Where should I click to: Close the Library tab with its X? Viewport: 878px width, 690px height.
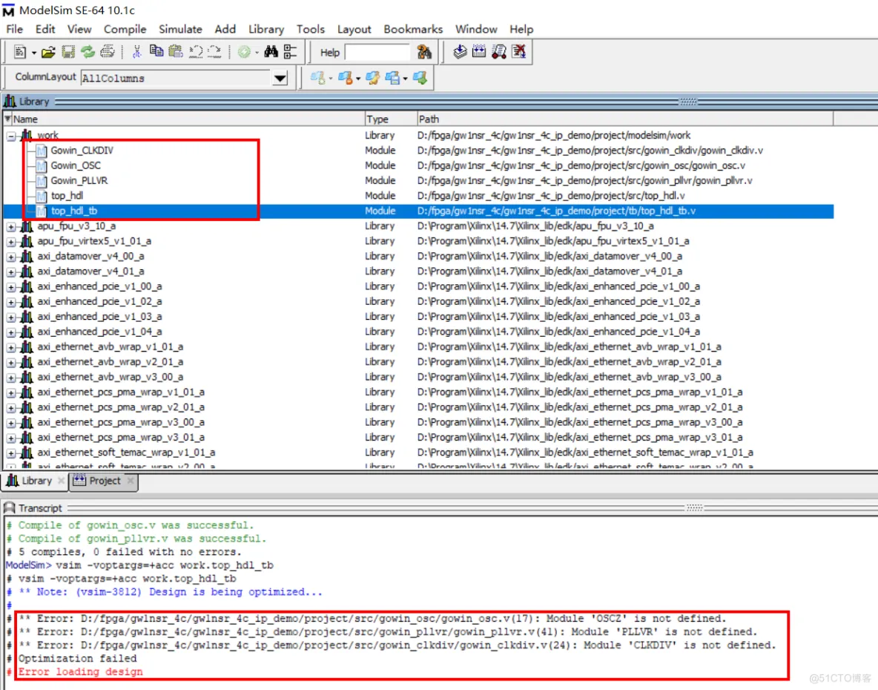pyautogui.click(x=61, y=481)
